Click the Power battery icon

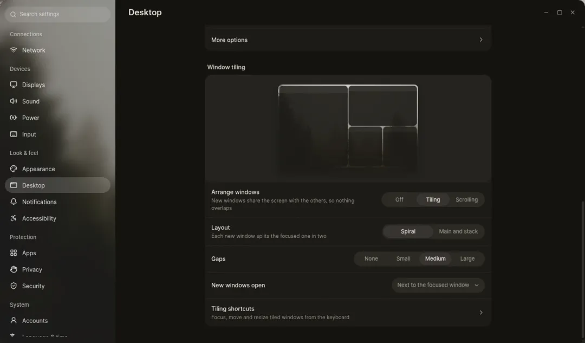click(x=14, y=118)
